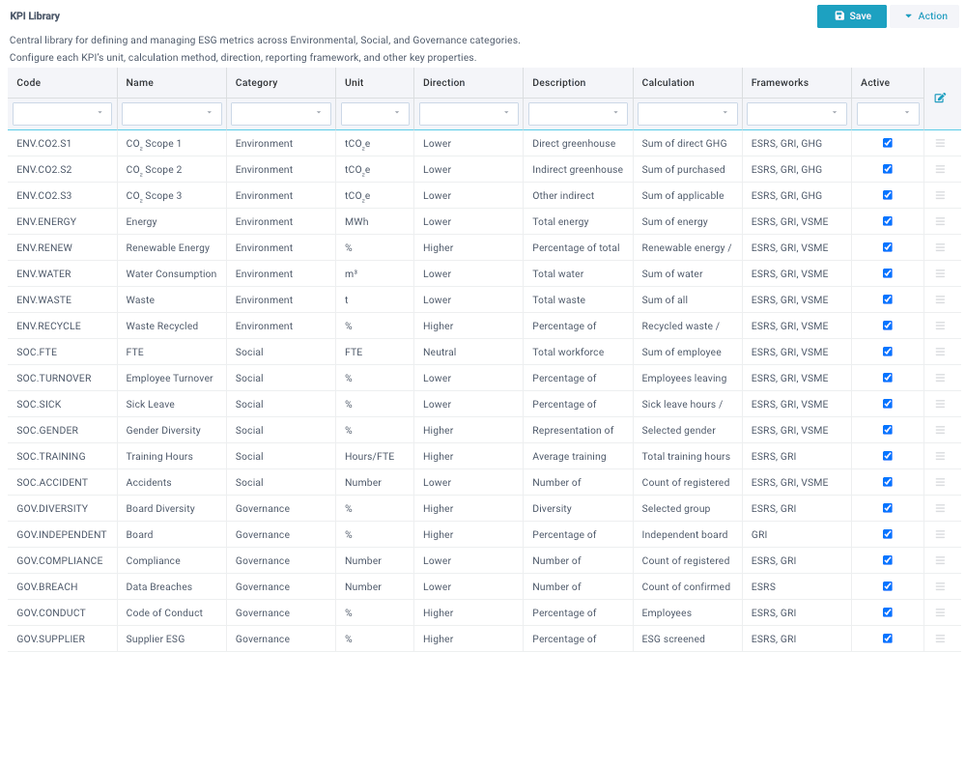Screen dimensions: 966x766
Task: Select the Data Breaches name cell
Action: [171, 586]
